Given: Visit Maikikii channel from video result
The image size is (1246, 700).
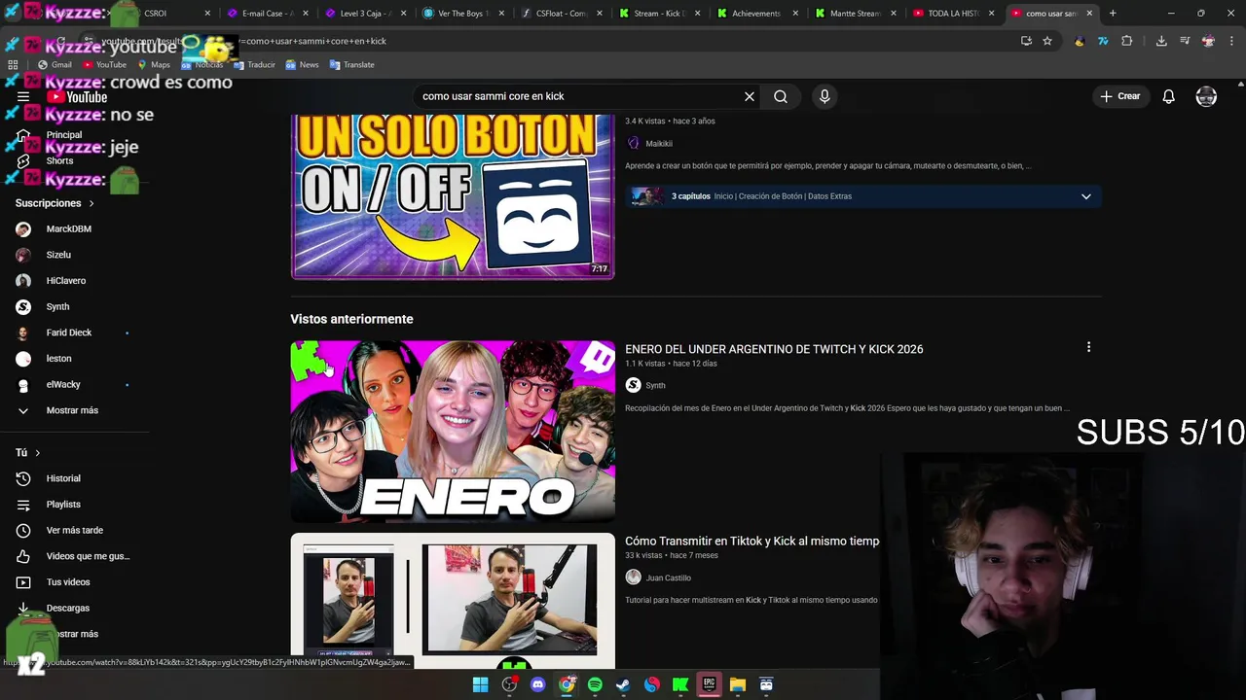Looking at the screenshot, I should pos(659,143).
